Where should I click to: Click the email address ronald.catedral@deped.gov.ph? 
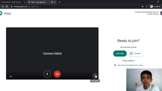[147, 12]
